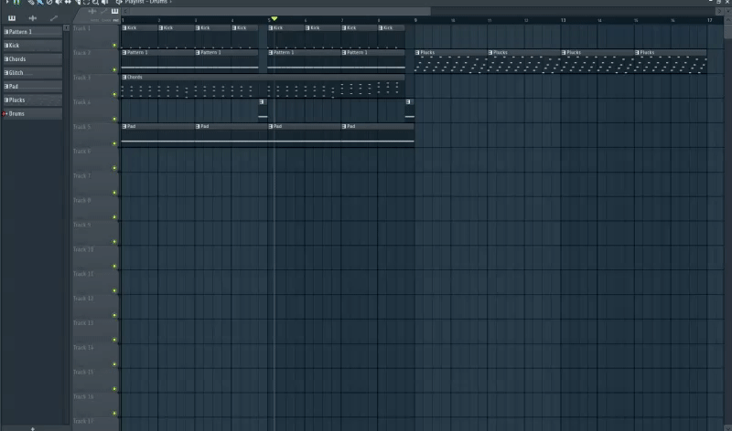Click audio waveform icon in playlist header
732x431 pixels.
tap(92, 11)
